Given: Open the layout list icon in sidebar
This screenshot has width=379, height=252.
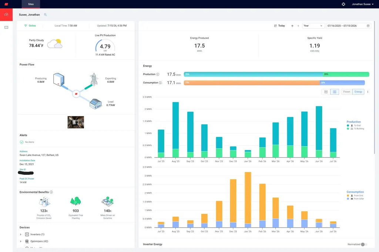Looking at the screenshot, I should coord(6,27).
